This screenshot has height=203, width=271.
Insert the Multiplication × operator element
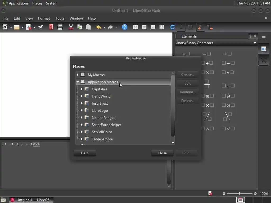(207, 72)
